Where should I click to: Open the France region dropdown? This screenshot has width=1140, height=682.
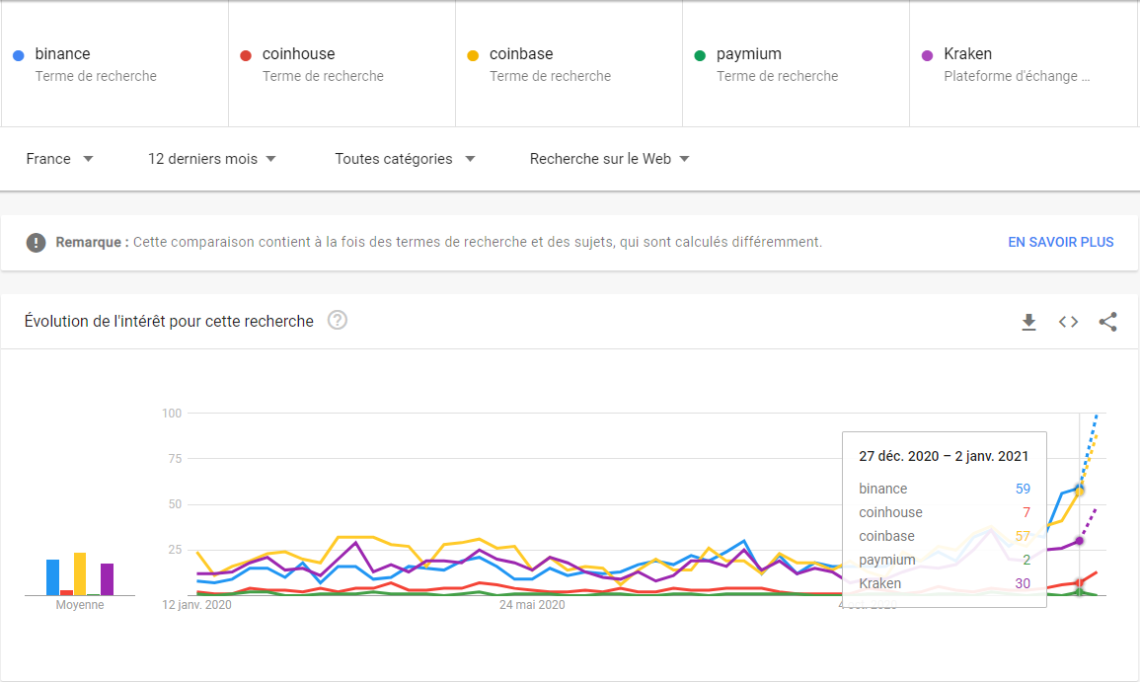point(60,158)
